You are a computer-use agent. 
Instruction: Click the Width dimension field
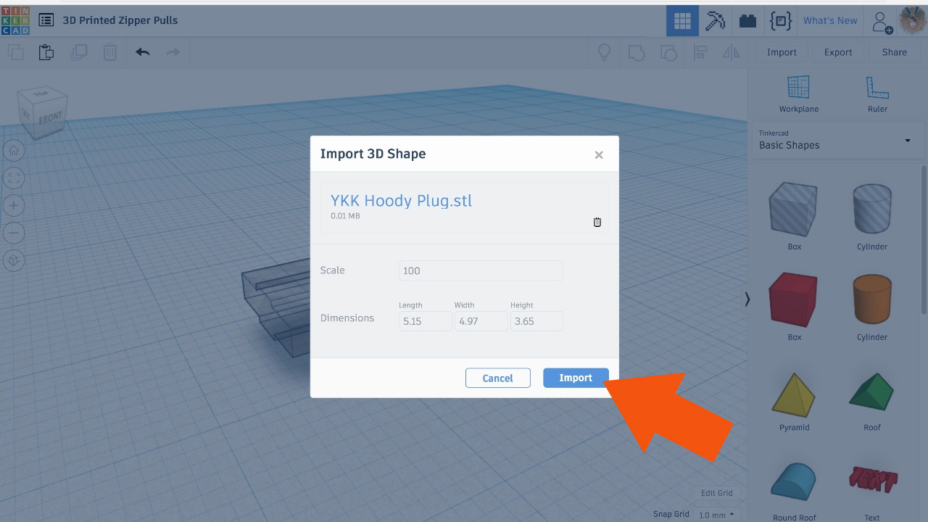pyautogui.click(x=481, y=321)
